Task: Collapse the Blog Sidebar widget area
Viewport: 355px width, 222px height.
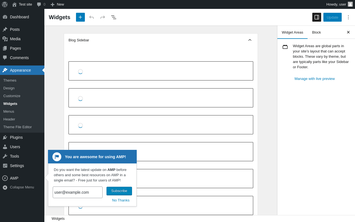Action: (250, 40)
